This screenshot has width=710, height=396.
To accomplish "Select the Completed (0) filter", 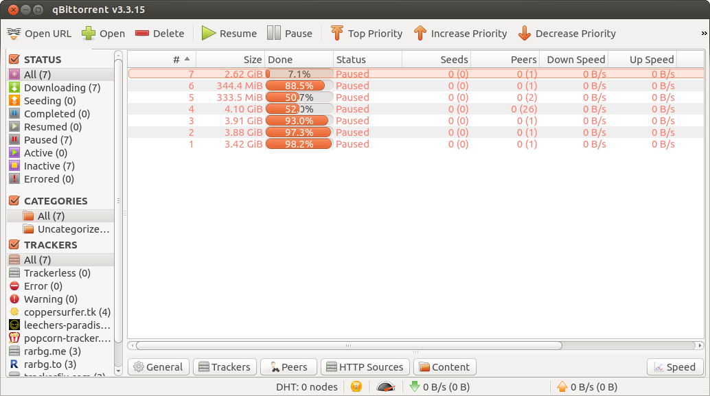I will 60,114.
